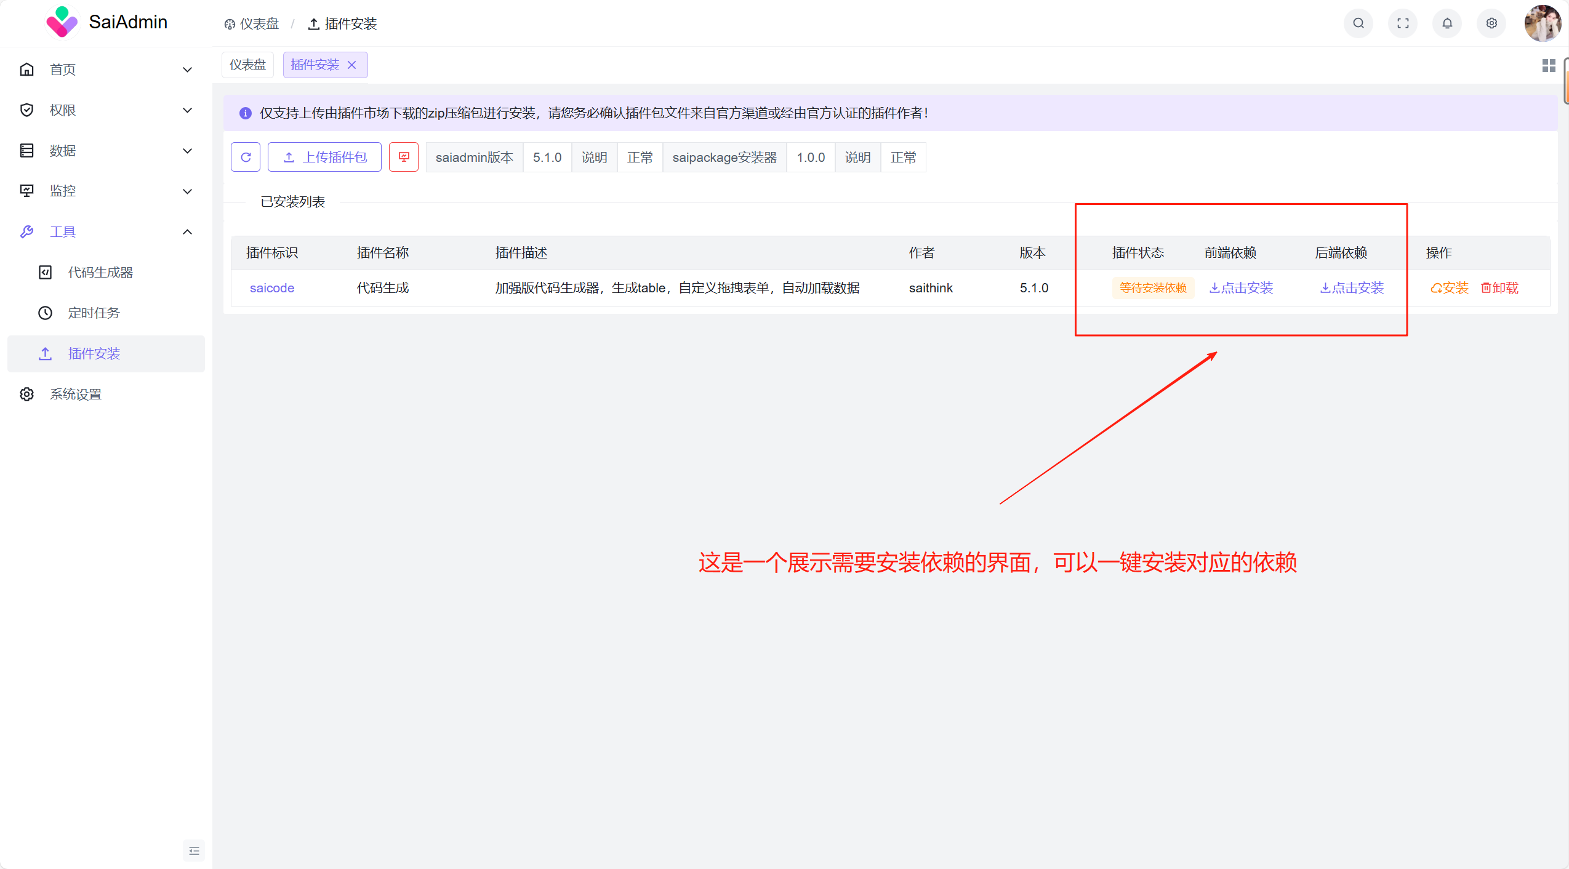The image size is (1569, 869).
Task: Open the saicode plugin link
Action: pos(272,288)
